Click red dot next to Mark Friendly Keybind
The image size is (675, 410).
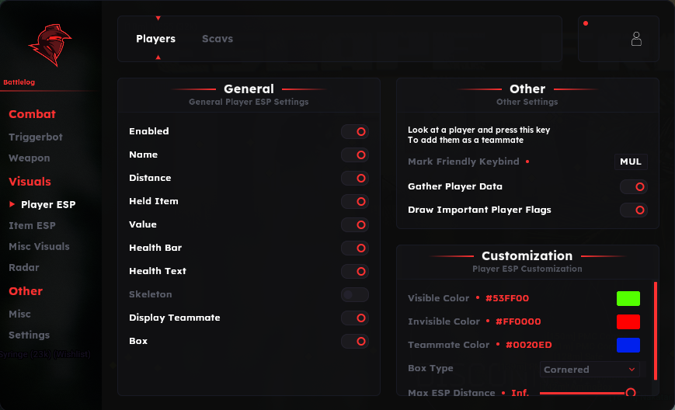[527, 162]
